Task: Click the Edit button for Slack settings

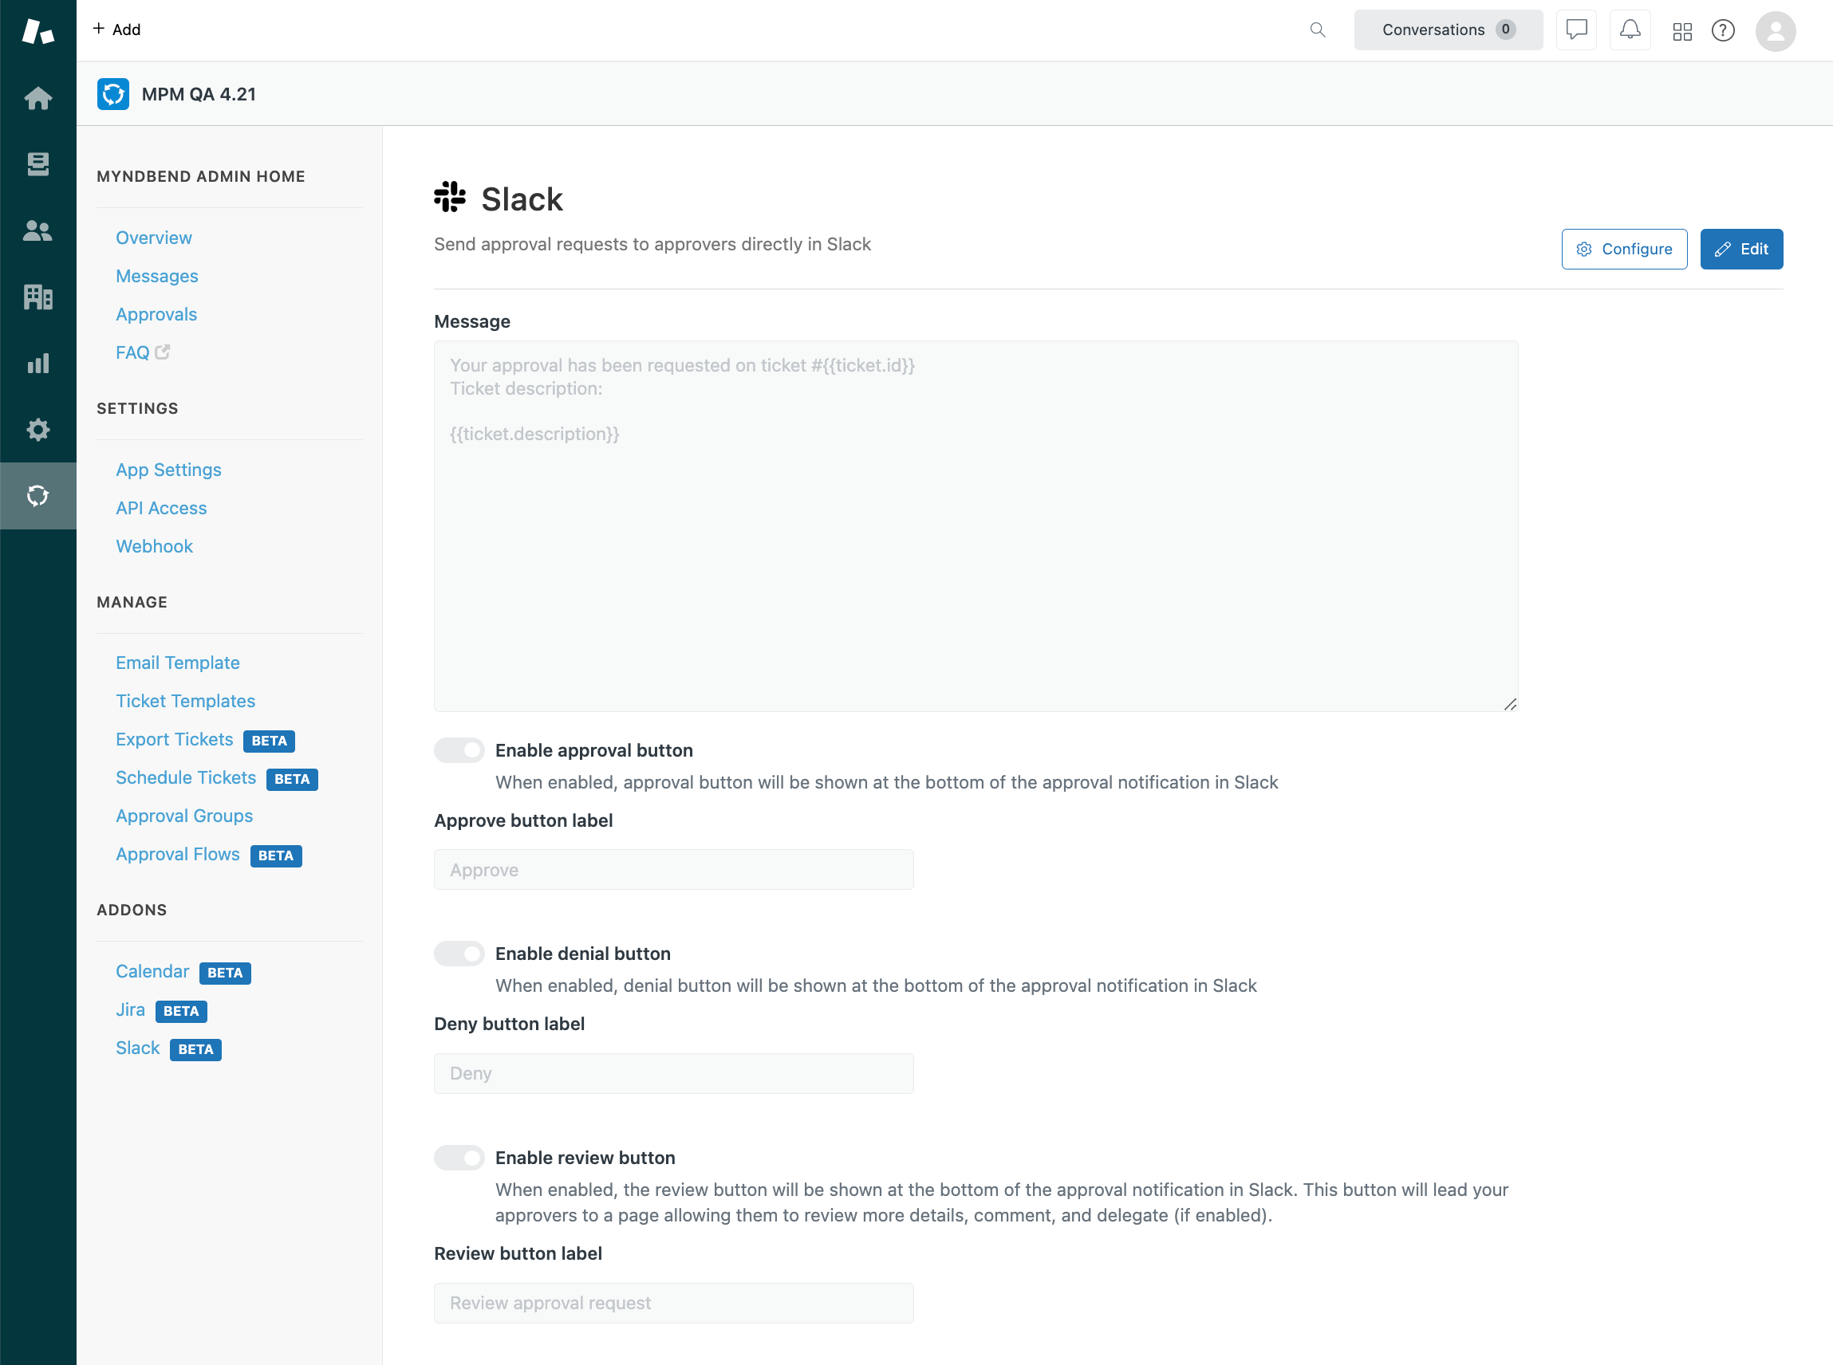Action: [1740, 249]
